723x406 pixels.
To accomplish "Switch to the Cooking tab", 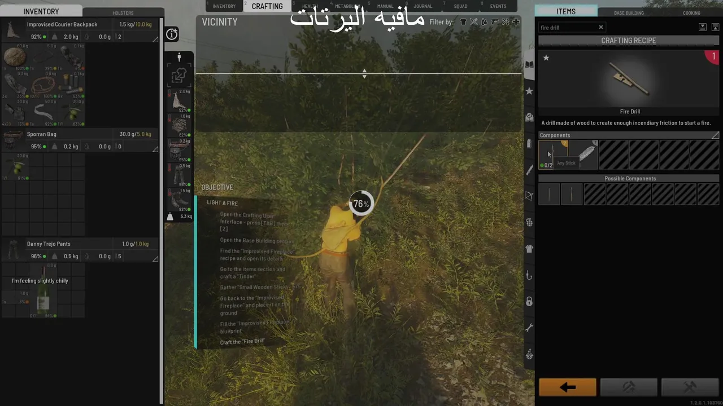I will [691, 12].
